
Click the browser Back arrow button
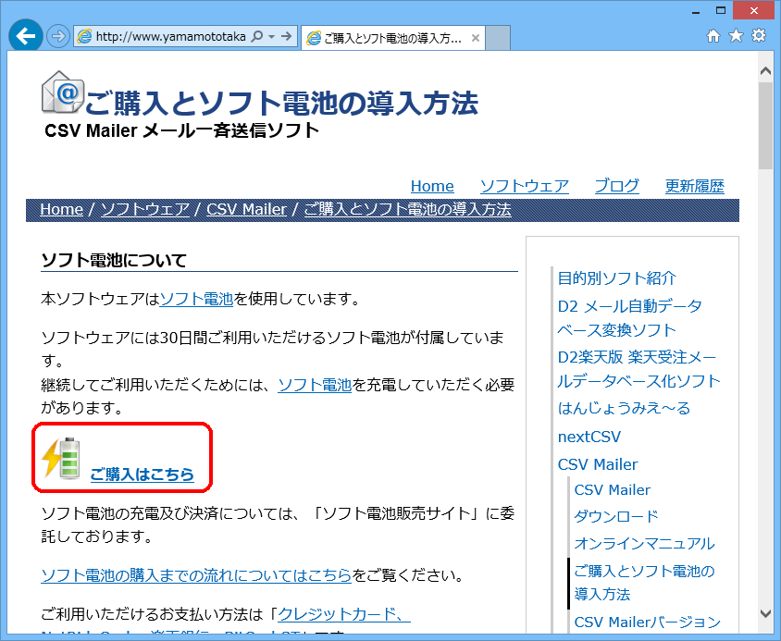pos(27,36)
